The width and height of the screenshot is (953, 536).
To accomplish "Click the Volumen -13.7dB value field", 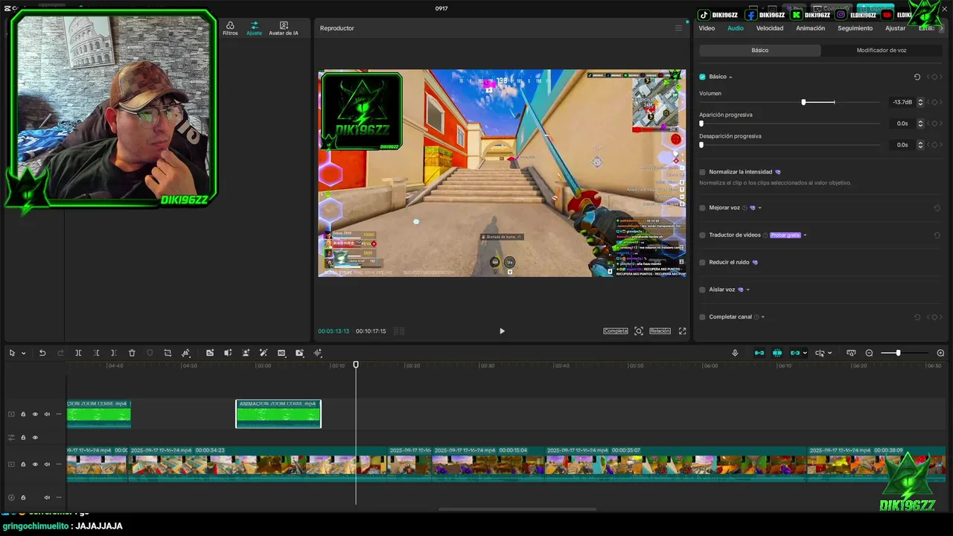I will click(902, 102).
